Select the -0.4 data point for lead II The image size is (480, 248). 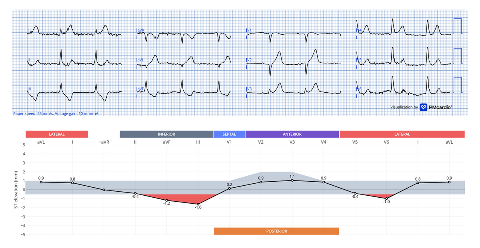135,193
